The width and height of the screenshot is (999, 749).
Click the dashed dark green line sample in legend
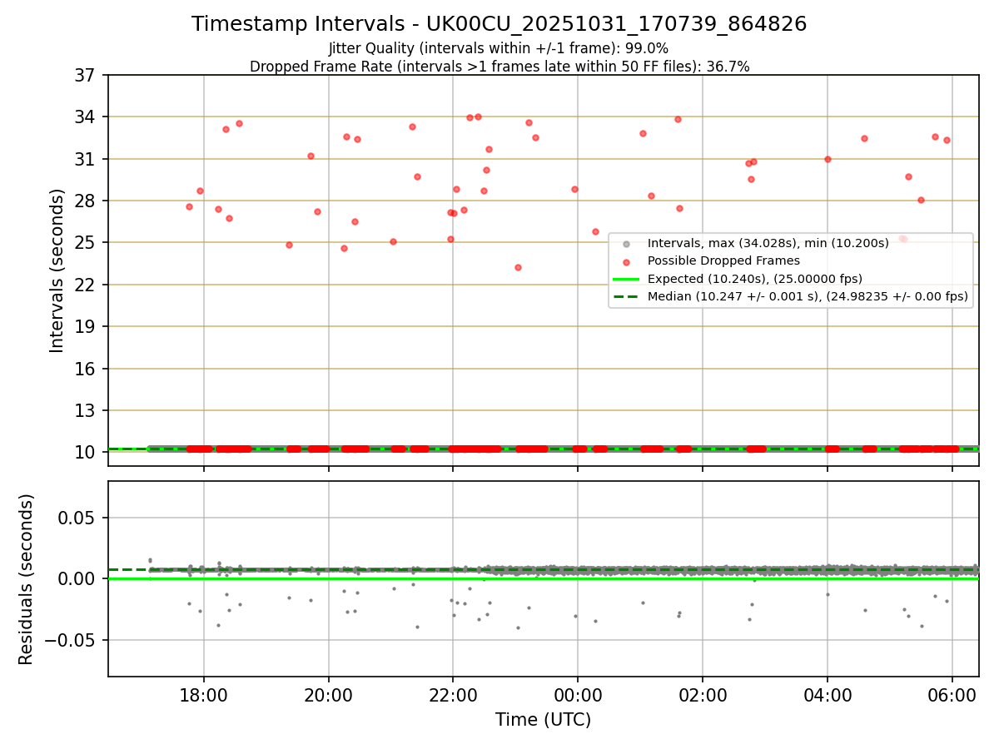[626, 296]
